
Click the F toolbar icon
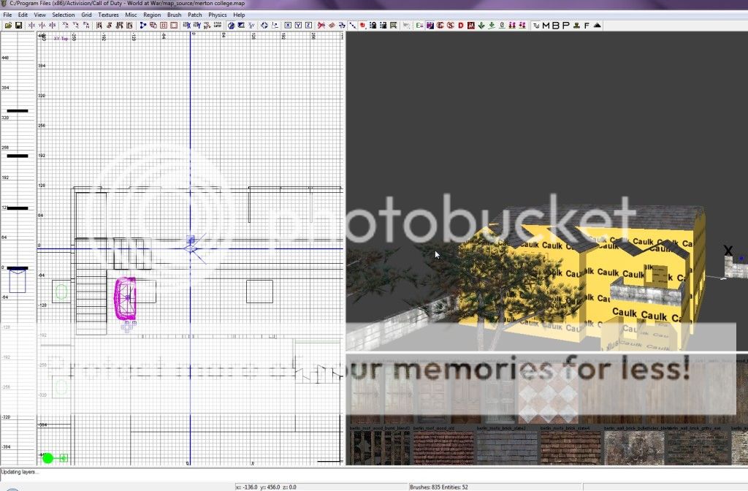pos(587,26)
